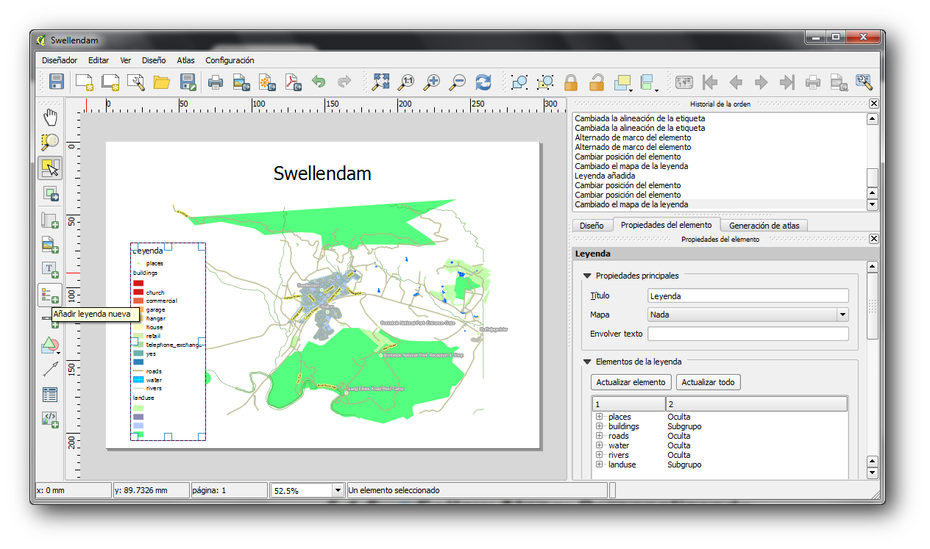Activate the Select/Move item tool
930x549 pixels.
pyautogui.click(x=50, y=168)
